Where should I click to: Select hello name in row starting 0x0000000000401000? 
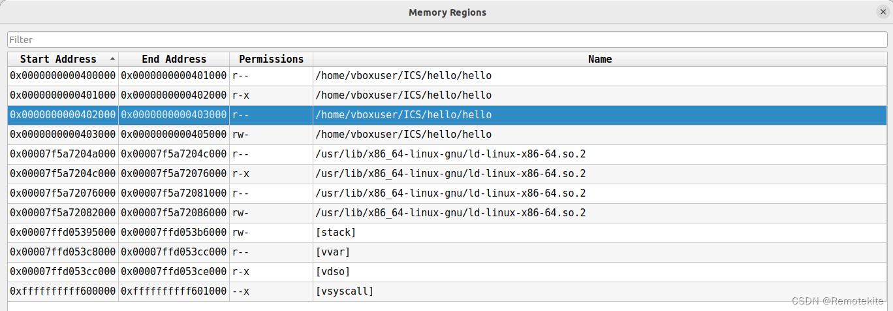[x=403, y=95]
